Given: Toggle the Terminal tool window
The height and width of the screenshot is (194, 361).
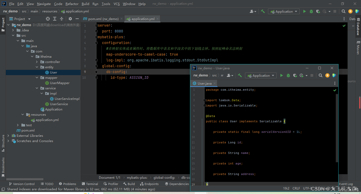Looking at the screenshot, I should 90,184.
